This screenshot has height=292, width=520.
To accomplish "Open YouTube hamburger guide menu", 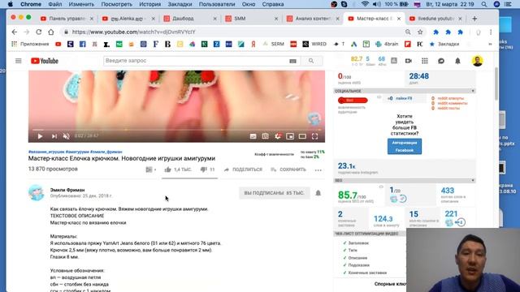I will 18,61.
